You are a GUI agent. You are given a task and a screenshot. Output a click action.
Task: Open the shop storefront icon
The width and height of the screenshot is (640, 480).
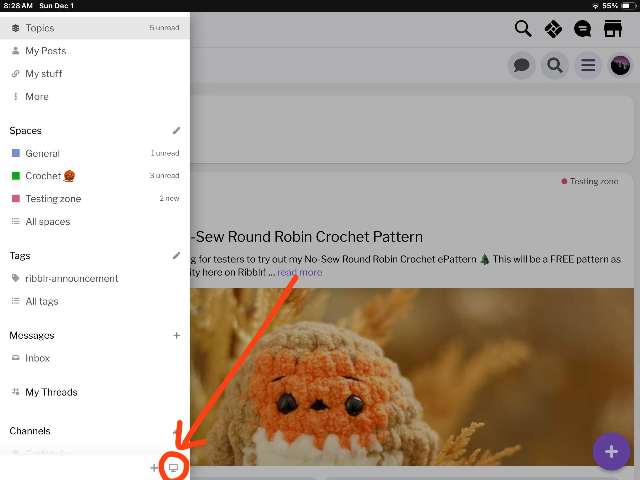pyautogui.click(x=613, y=28)
